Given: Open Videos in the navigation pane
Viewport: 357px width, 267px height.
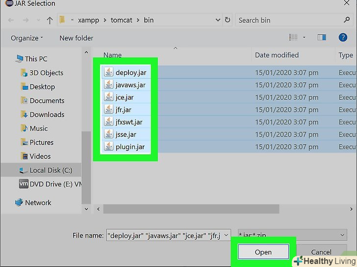Looking at the screenshot, I should (35, 156).
